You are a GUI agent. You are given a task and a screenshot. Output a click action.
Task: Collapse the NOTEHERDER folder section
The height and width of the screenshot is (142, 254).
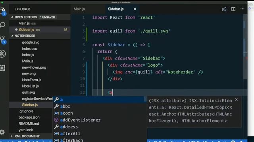[12, 36]
